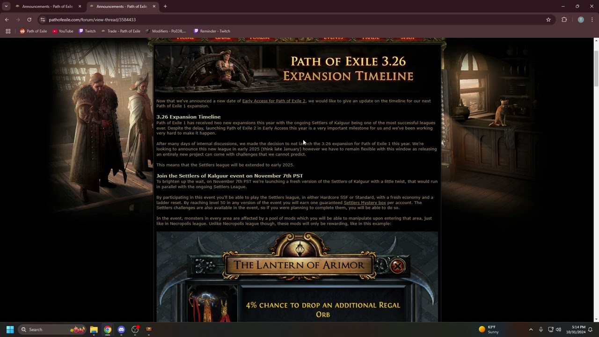Open Trade - Path of Exile bookmark
Screen dimensions: 599x337
pos(121,31)
